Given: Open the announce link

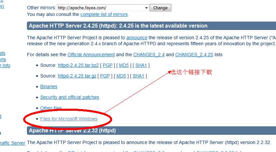Looking at the screenshot, I should coord(137,38).
